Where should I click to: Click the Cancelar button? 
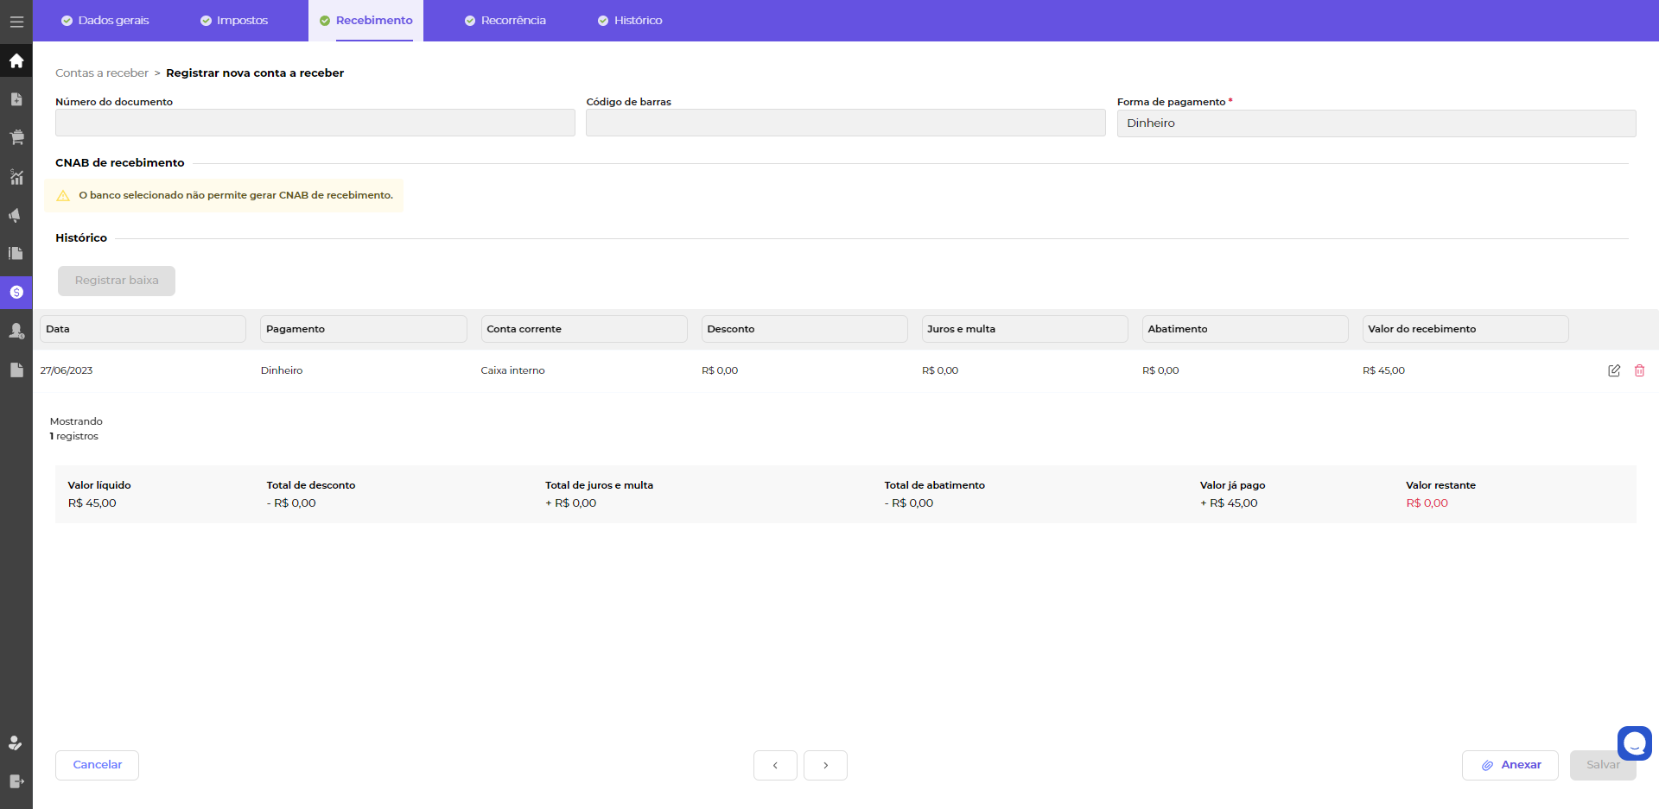tap(97, 765)
